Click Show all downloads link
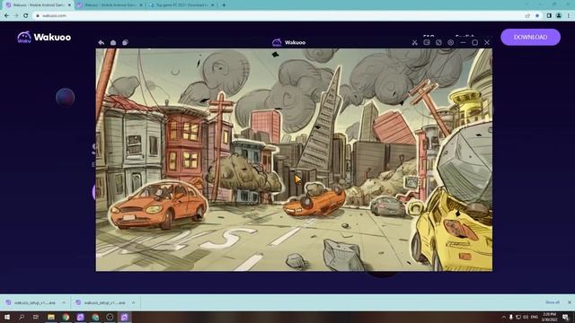This screenshot has width=575, height=323. point(553,302)
